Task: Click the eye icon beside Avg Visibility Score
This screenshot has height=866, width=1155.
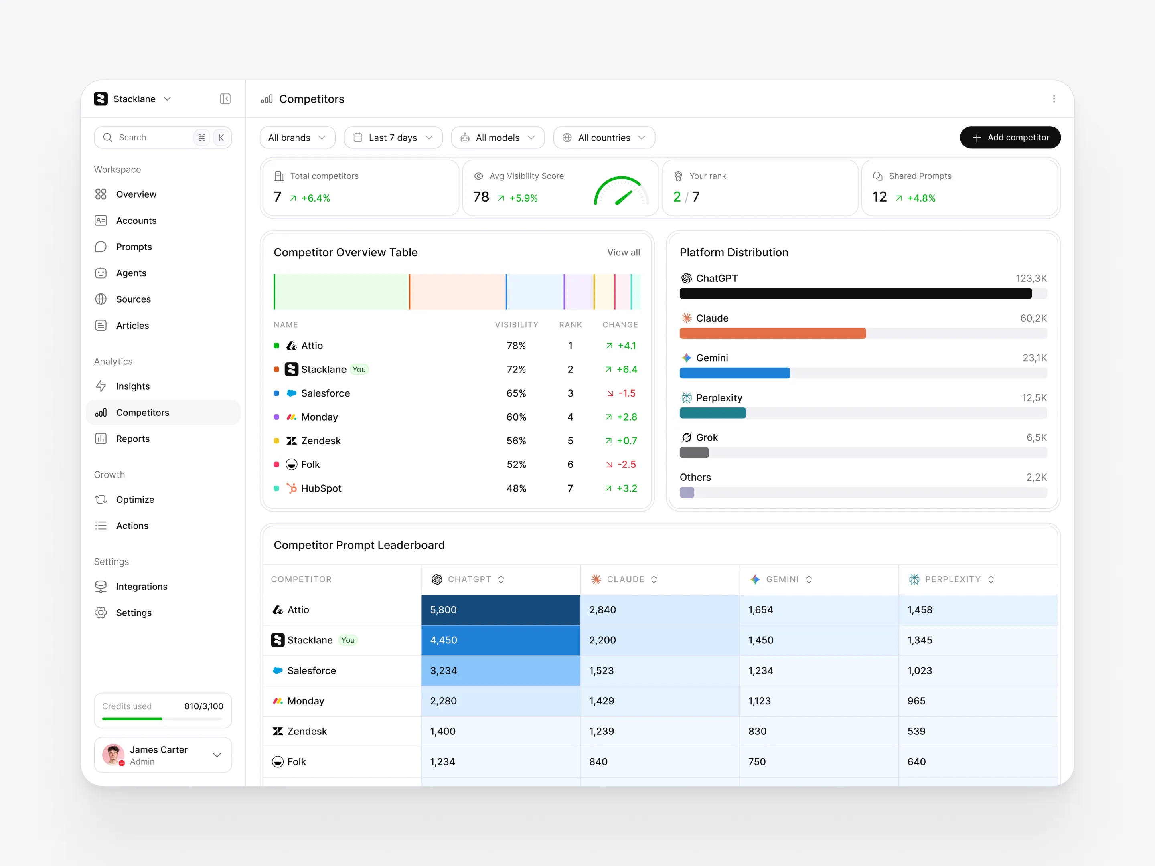Action: pyautogui.click(x=478, y=176)
